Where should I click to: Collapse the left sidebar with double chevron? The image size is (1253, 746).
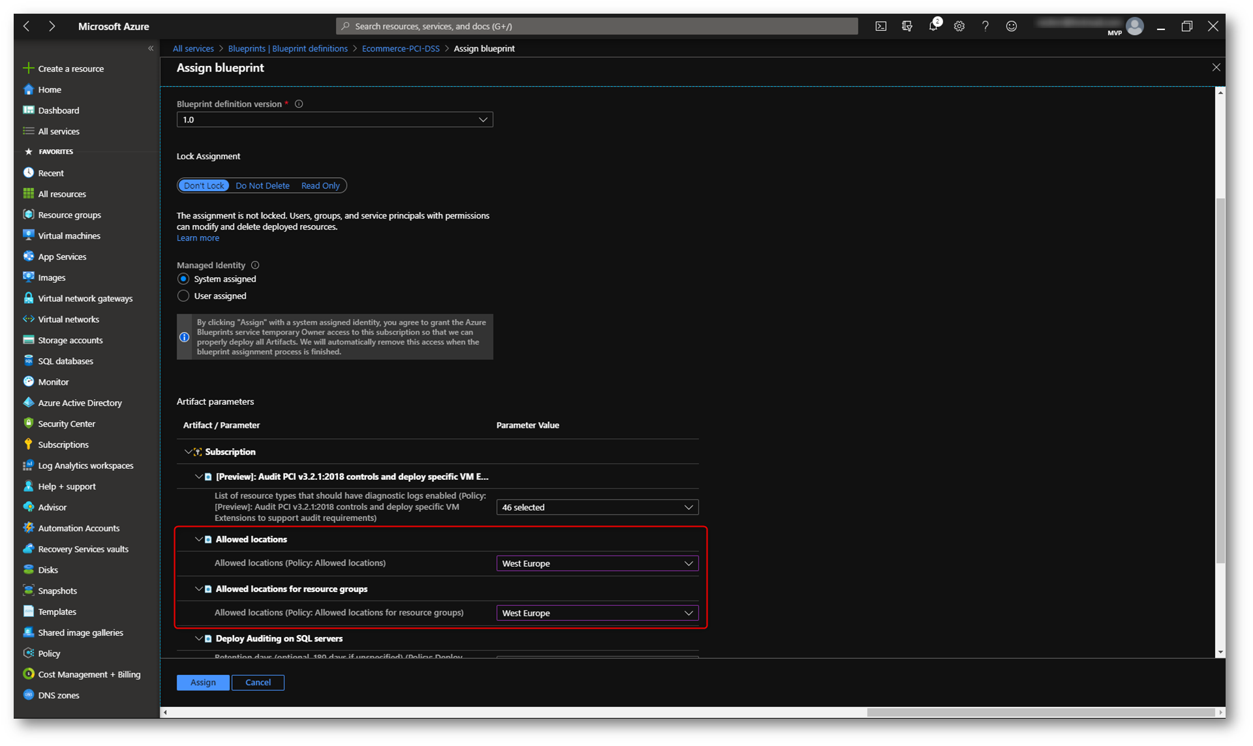tap(151, 48)
